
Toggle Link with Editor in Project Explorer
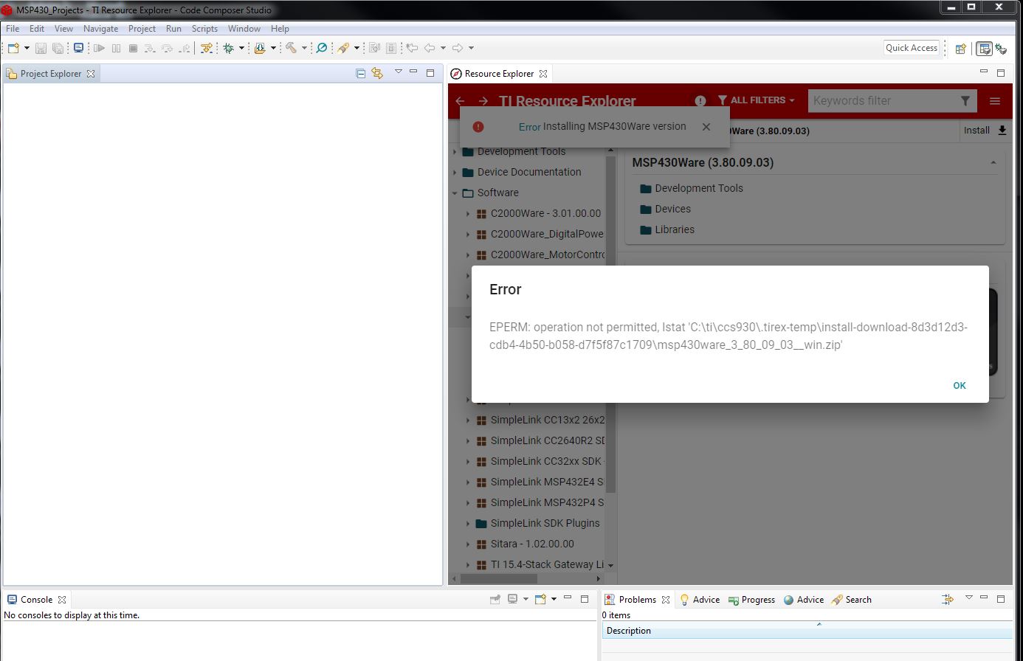[x=377, y=73]
